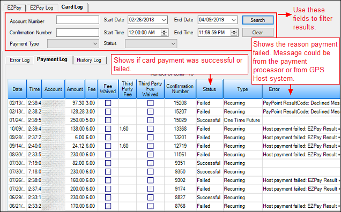Toggle Fee Waived checkbox for confirmation 9351
Viewport: 341px width, 212px height.
click(x=108, y=163)
